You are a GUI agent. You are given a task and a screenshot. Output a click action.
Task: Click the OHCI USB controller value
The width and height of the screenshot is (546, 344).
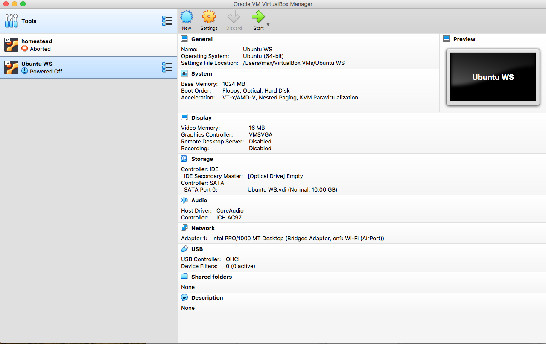click(233, 259)
